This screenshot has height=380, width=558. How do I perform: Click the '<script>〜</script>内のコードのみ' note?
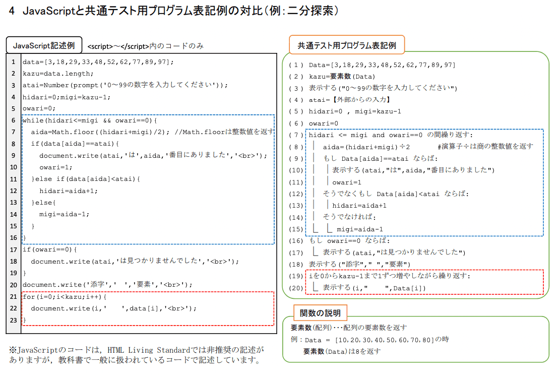pos(145,46)
